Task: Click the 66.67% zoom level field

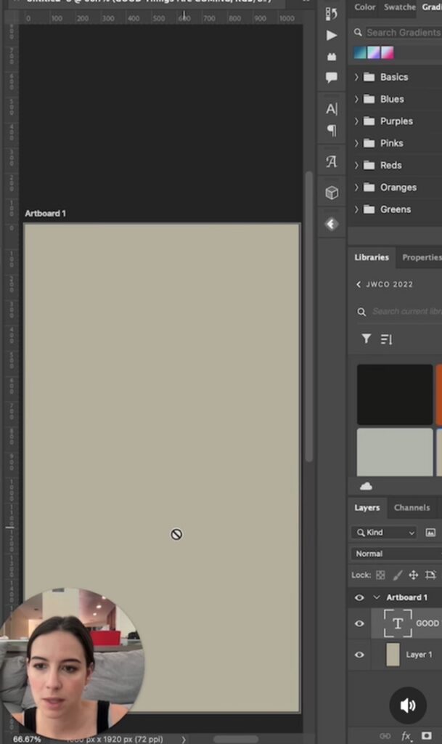Action: click(27, 739)
